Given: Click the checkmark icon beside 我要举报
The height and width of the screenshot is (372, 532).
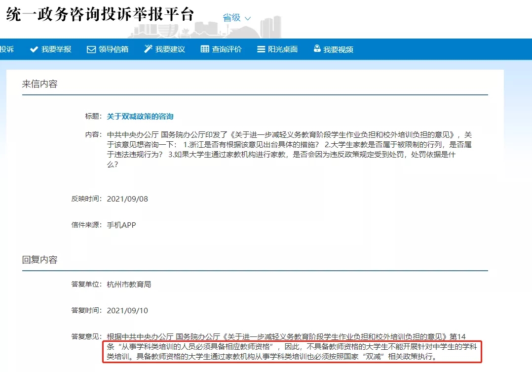Looking at the screenshot, I should [x=34, y=49].
